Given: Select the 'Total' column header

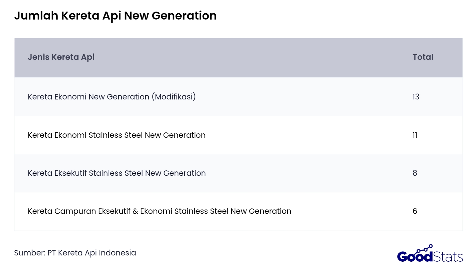Looking at the screenshot, I should tap(423, 57).
